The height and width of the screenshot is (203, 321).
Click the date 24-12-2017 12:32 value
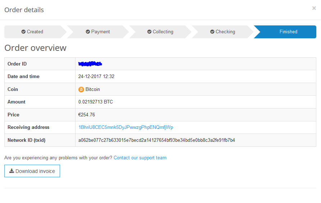coord(96,77)
